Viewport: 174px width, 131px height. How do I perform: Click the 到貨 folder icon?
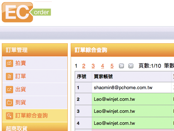[x=9, y=103]
